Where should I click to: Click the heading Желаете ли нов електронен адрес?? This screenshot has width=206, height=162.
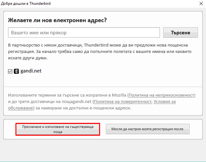click(x=57, y=20)
